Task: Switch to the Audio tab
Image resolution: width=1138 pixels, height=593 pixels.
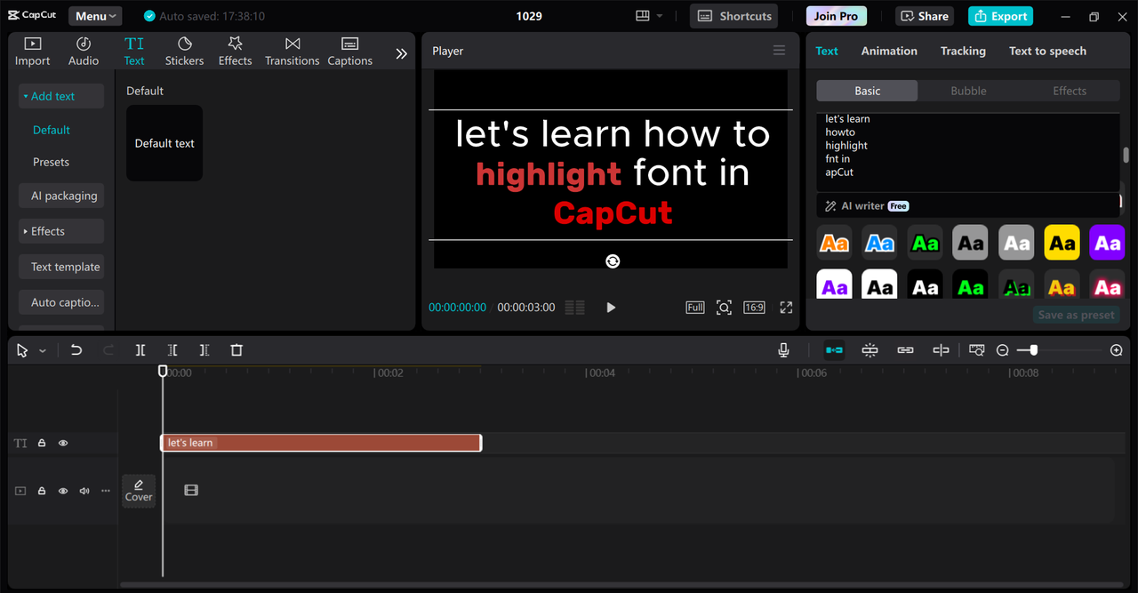Action: coord(84,52)
